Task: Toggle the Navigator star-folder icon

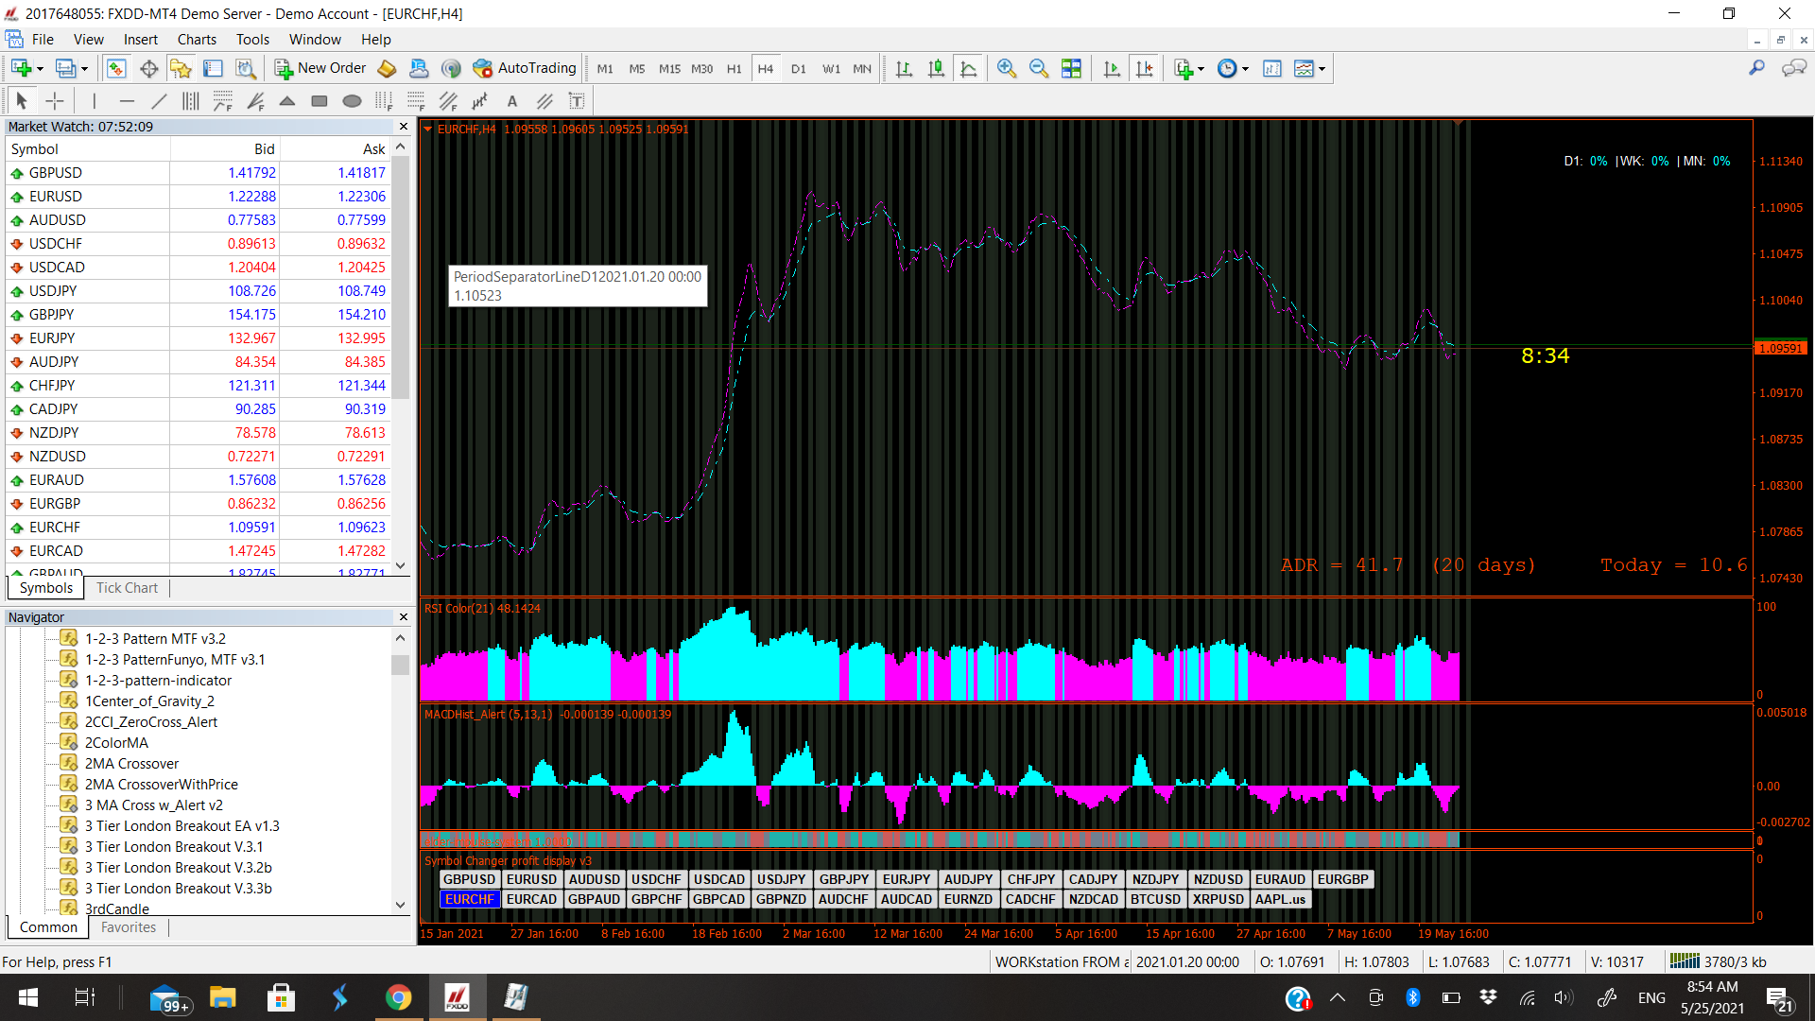Action: click(x=181, y=68)
